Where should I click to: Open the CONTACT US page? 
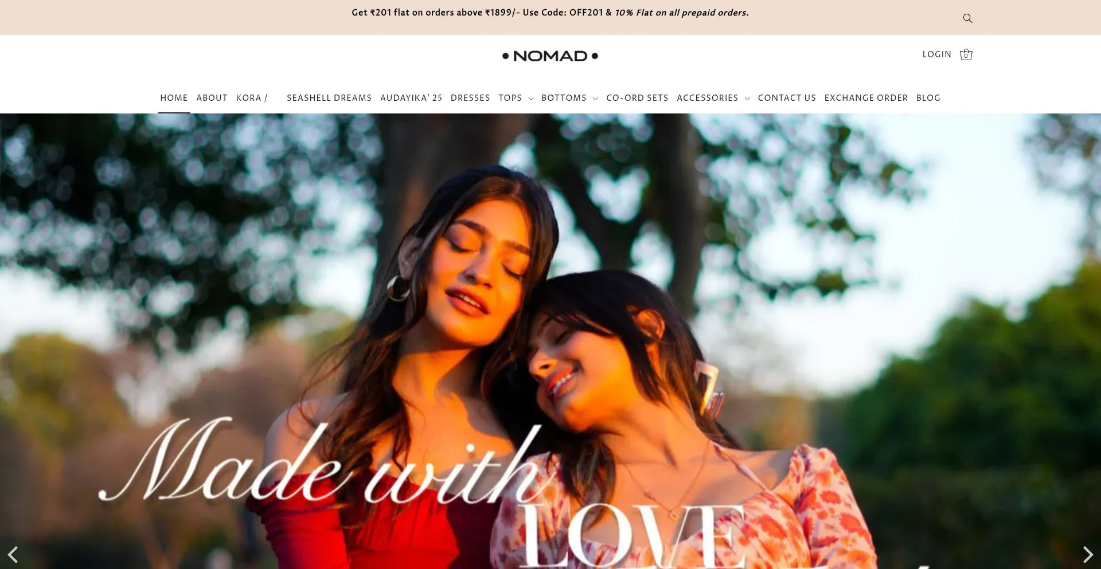pyautogui.click(x=787, y=98)
